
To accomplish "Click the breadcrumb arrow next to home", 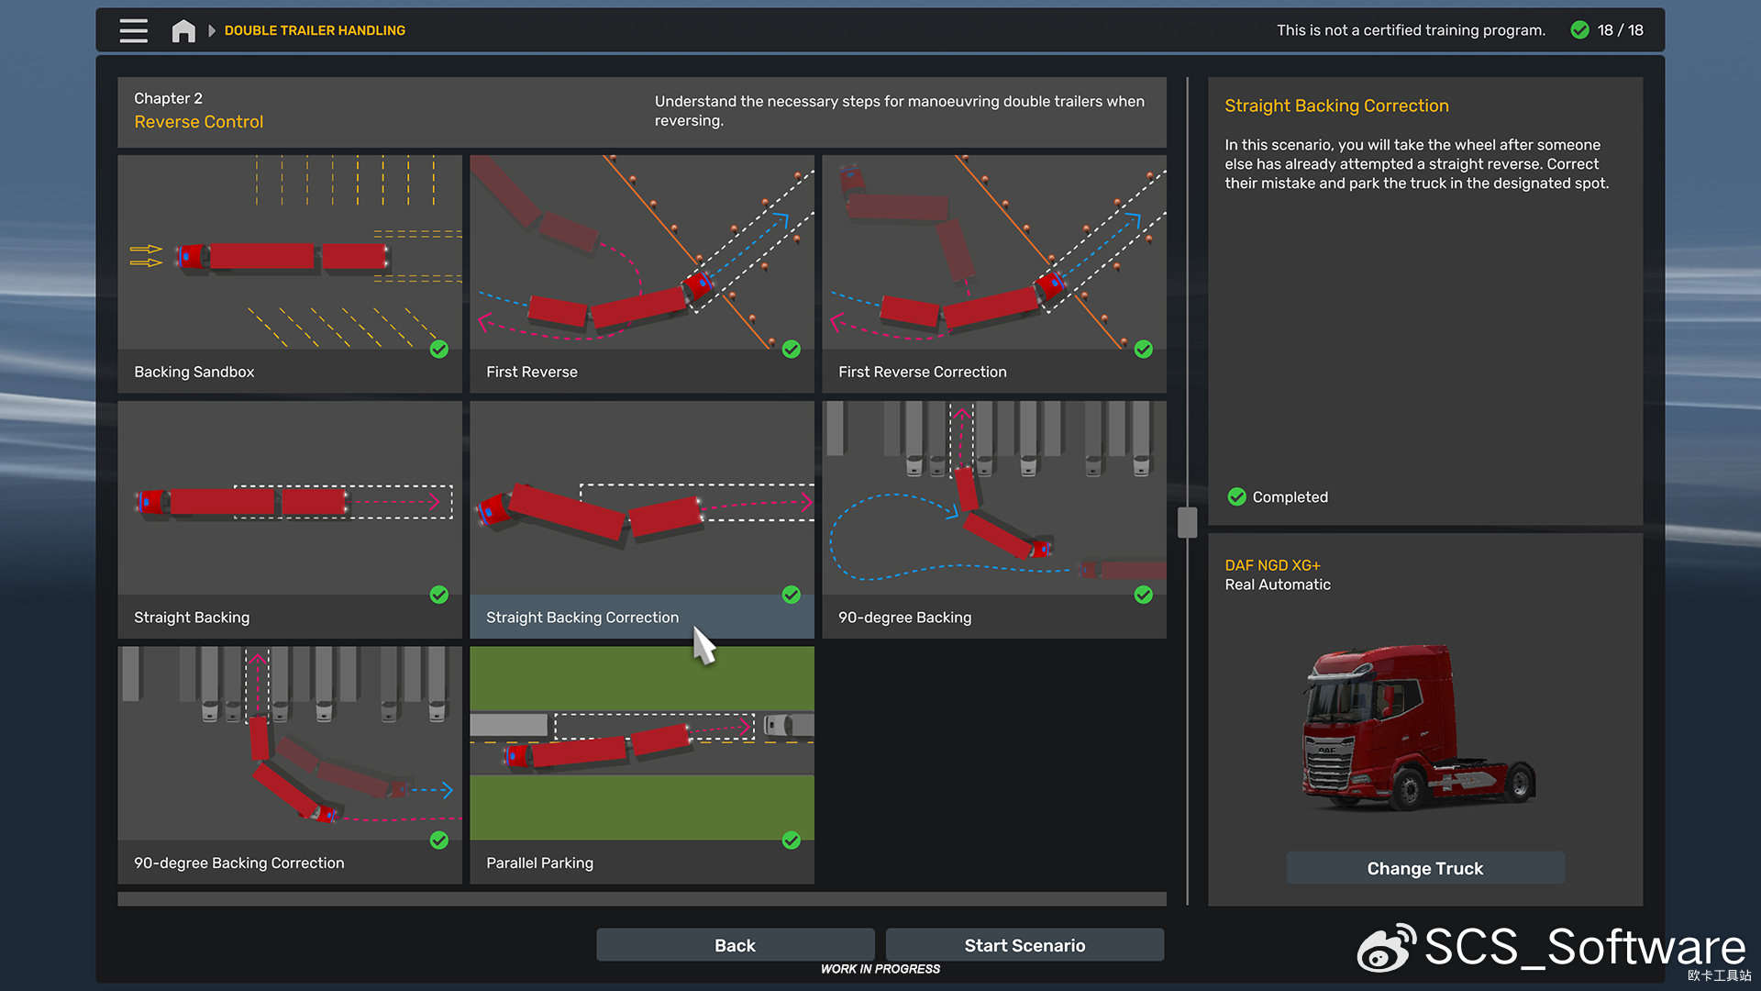I will [x=212, y=30].
